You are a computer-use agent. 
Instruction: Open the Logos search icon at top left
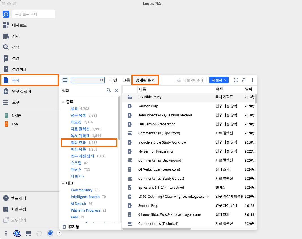coord(6,14)
